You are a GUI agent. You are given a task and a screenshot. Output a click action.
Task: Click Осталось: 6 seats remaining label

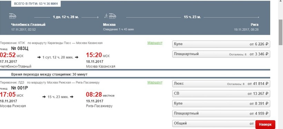pos(238,54)
